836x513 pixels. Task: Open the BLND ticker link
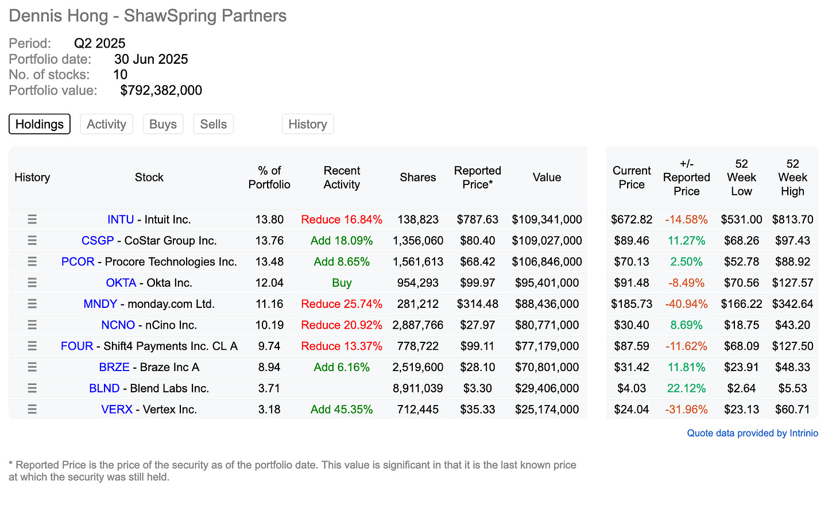pos(104,388)
